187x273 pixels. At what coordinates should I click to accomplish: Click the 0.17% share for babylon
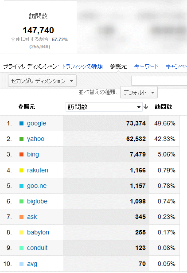coord(167,232)
